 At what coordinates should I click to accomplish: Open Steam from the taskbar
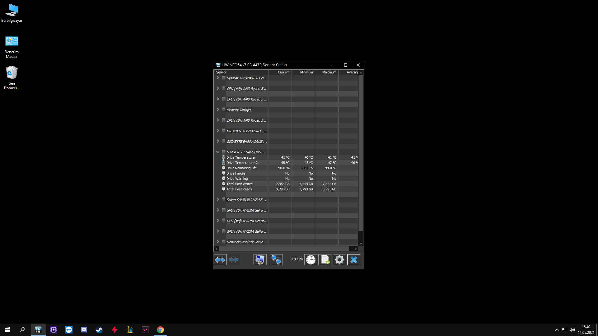coord(99,330)
